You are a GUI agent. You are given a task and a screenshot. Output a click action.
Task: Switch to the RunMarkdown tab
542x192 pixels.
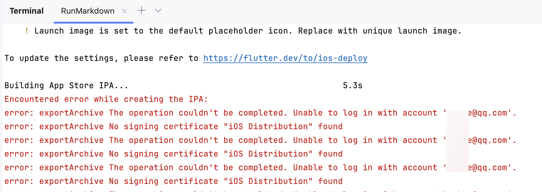point(87,11)
